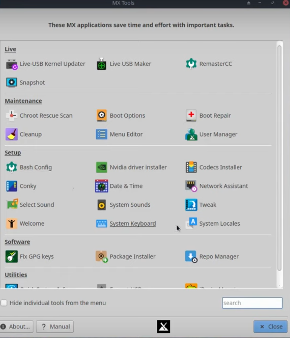Click the vertical scrollbar of the tools list
Screen dimensions: 290x338
click(279, 158)
